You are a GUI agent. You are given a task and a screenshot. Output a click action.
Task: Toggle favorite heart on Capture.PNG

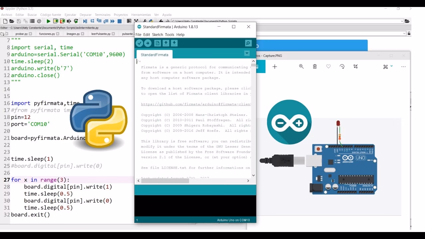329,66
